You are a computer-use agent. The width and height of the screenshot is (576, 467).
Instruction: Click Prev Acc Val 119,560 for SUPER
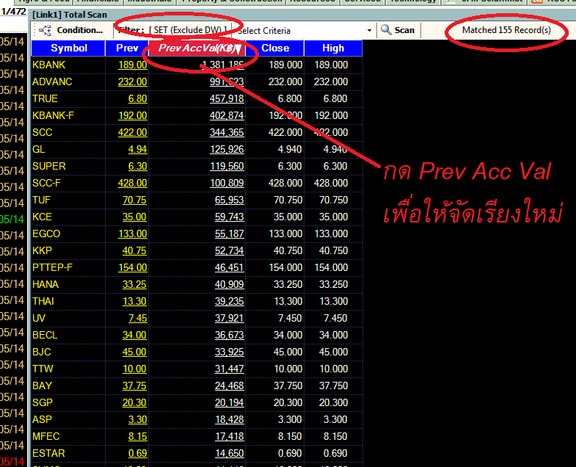(227, 167)
